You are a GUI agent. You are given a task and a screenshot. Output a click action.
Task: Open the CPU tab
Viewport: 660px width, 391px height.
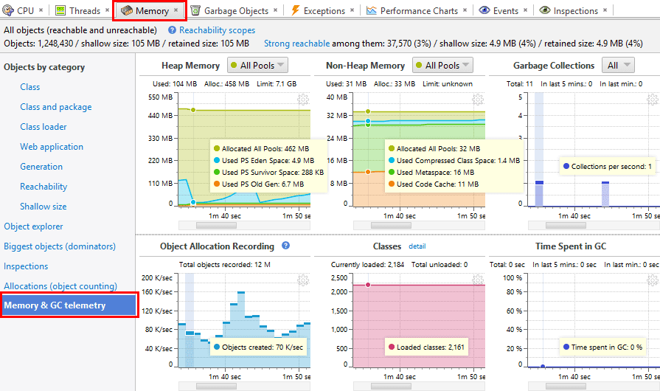tap(18, 10)
